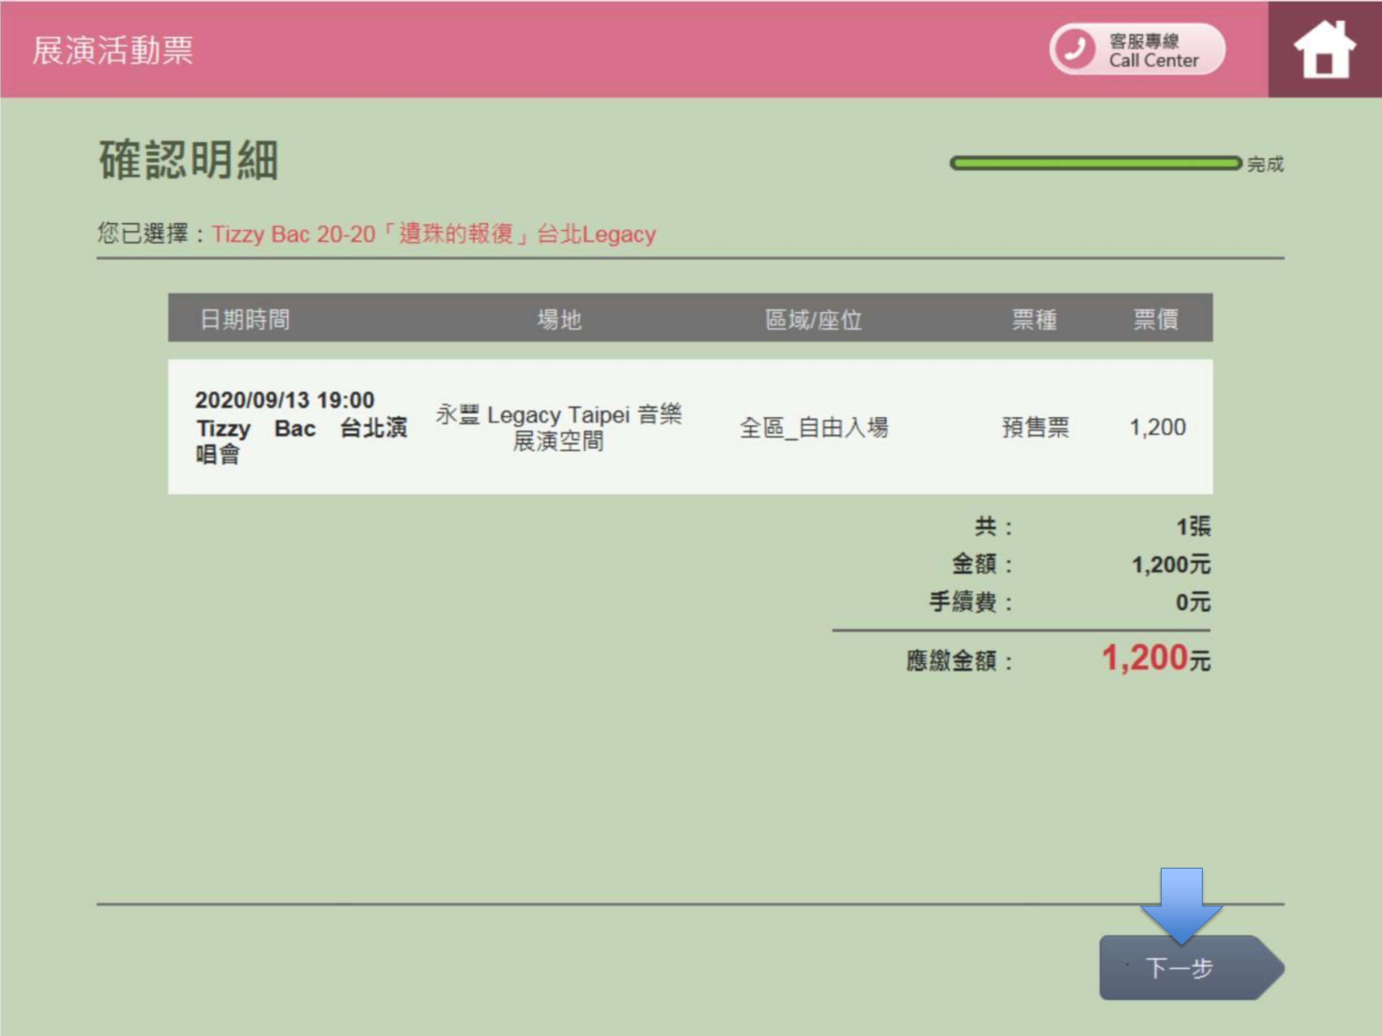The width and height of the screenshot is (1382, 1036).
Task: Click the 預售票 ticket type cell
Action: [x=1035, y=428]
